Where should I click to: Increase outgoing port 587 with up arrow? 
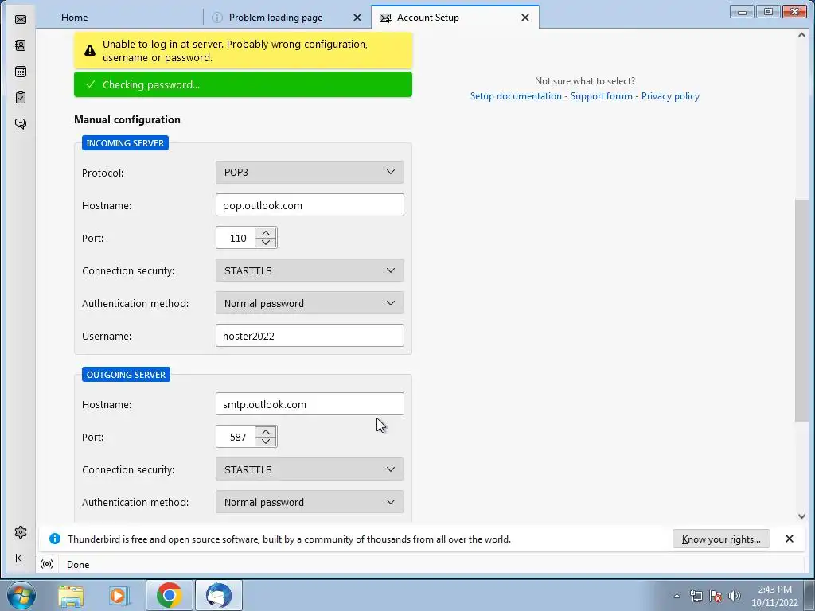pyautogui.click(x=266, y=432)
